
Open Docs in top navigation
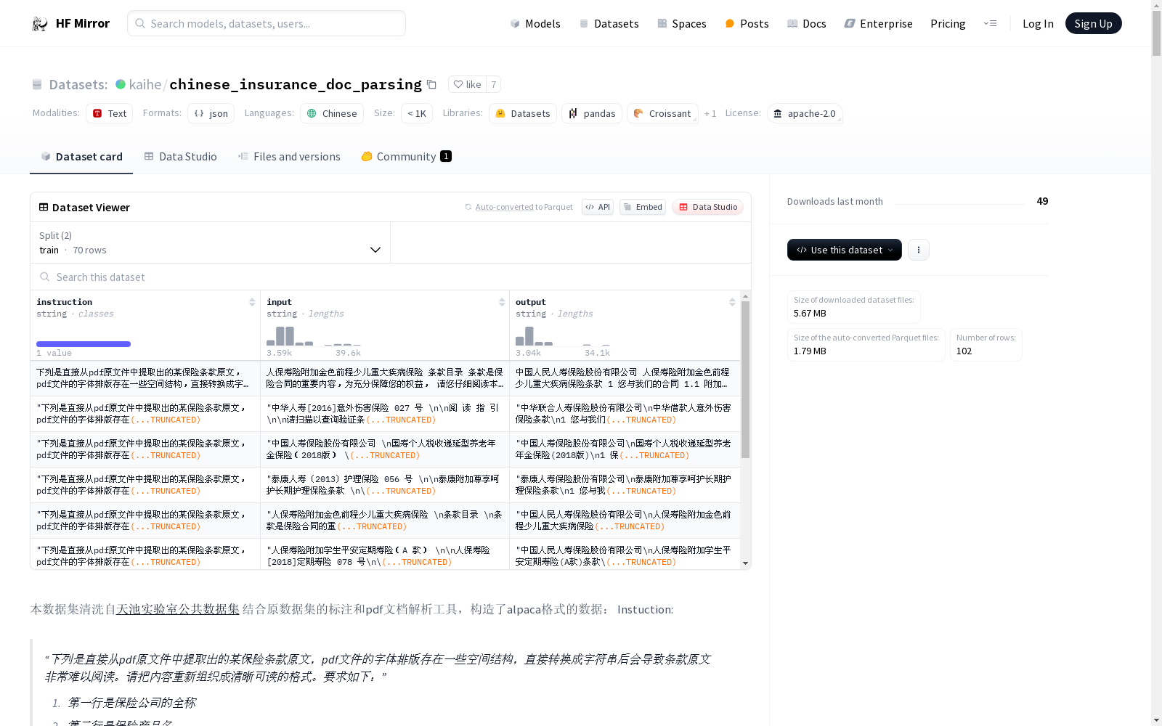[x=807, y=23]
